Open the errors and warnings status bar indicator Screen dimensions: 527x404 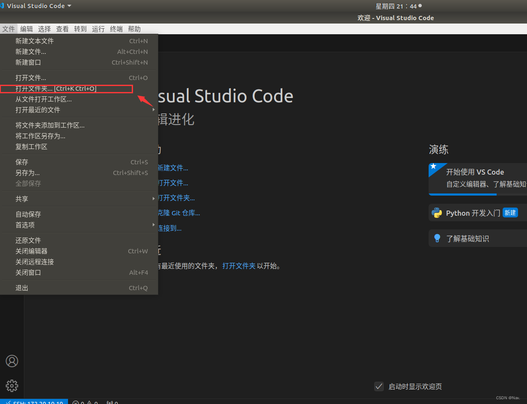click(x=85, y=402)
